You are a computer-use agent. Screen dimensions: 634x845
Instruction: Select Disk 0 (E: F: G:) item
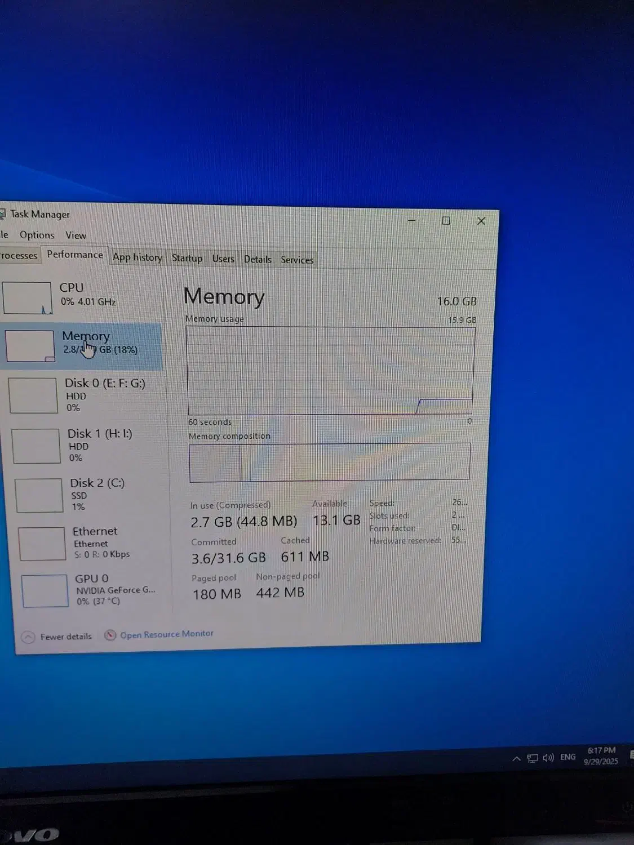coord(85,395)
